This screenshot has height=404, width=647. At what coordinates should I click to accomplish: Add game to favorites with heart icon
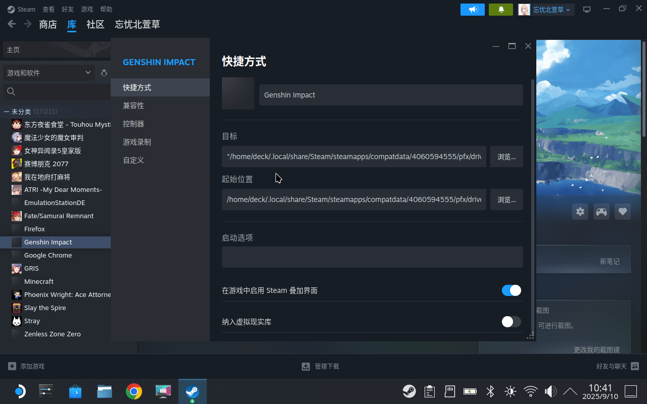(623, 212)
